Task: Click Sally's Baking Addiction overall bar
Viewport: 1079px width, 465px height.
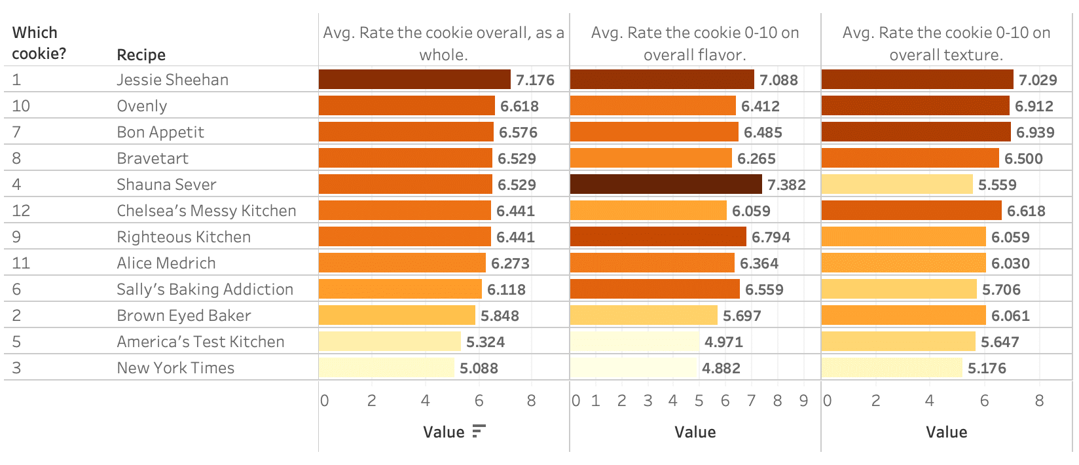Action: [x=400, y=289]
